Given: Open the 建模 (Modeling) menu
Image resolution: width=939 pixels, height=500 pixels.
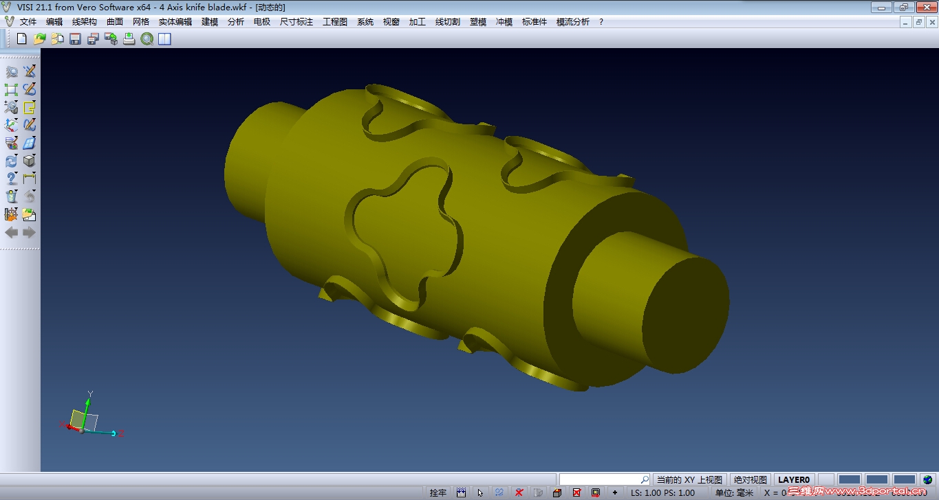Looking at the screenshot, I should (x=210, y=22).
